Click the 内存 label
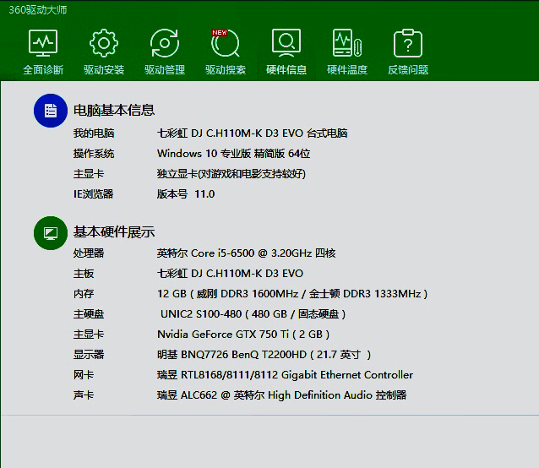 (x=84, y=294)
